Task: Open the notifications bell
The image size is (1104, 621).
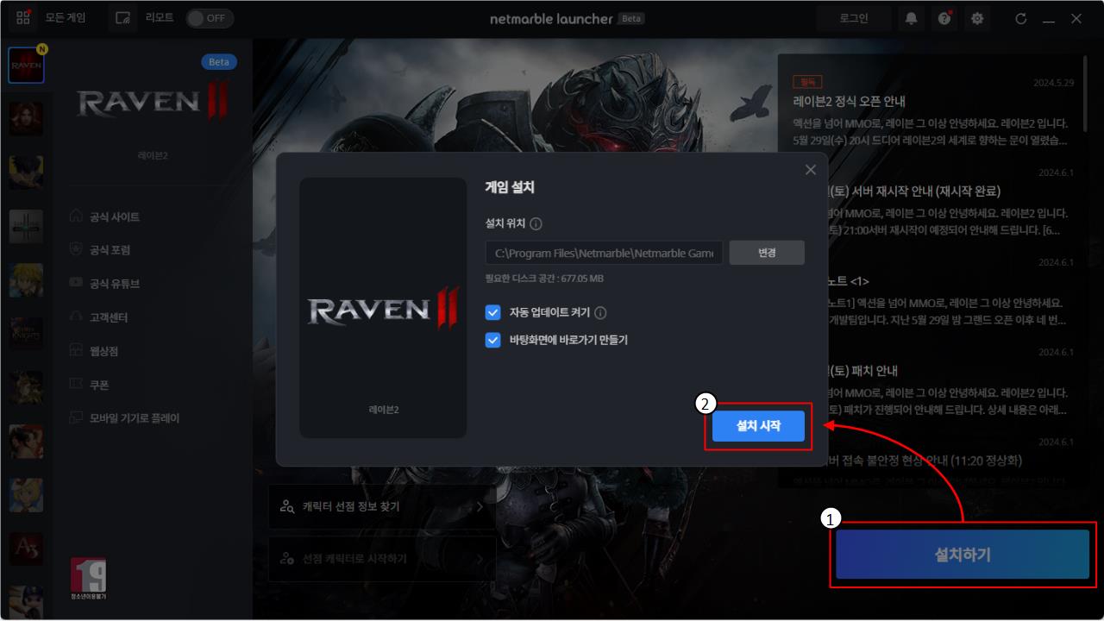Action: [911, 17]
